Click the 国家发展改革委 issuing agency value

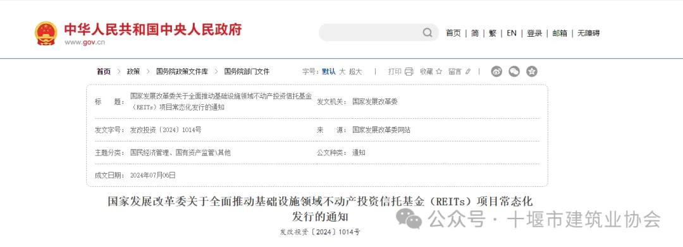pos(375,102)
